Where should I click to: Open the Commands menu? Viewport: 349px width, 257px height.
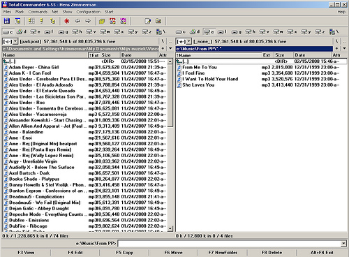tap(38, 12)
